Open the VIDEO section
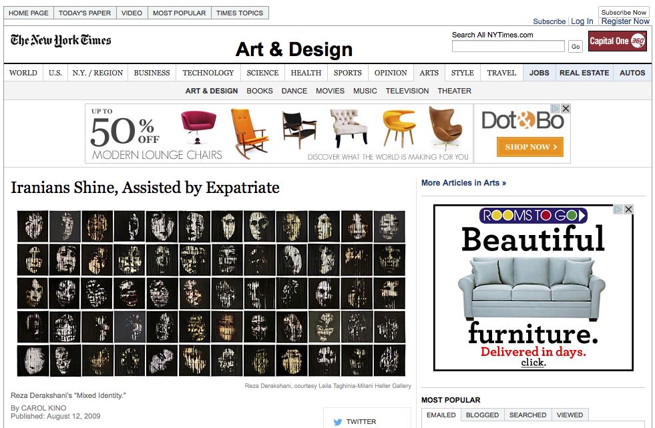Image resolution: width=655 pixels, height=428 pixels. click(132, 13)
